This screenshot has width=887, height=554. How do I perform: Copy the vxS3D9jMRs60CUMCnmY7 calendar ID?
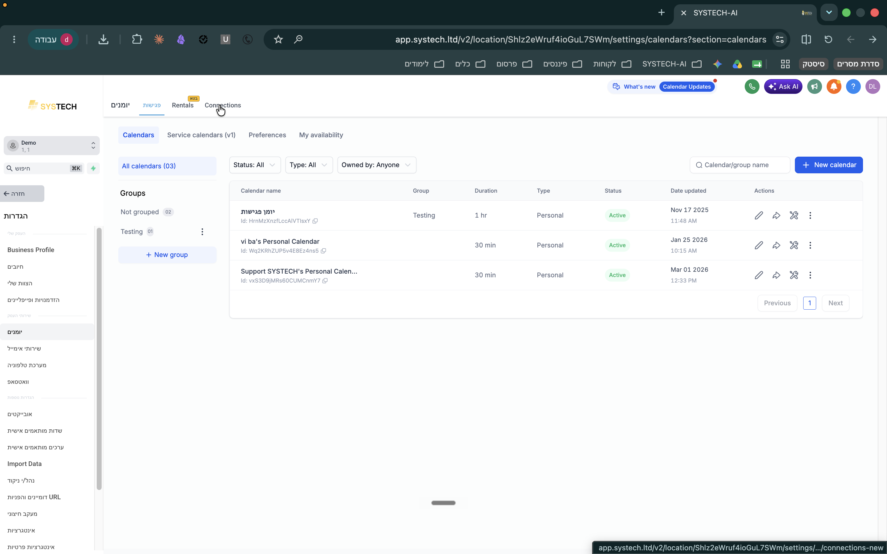pyautogui.click(x=325, y=281)
